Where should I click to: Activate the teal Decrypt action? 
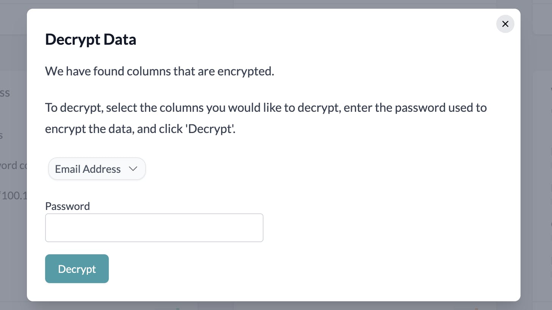point(77,268)
